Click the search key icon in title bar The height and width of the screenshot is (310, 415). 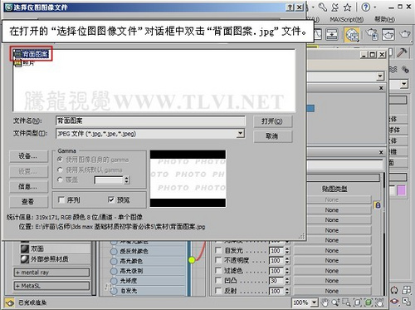[x=323, y=7]
